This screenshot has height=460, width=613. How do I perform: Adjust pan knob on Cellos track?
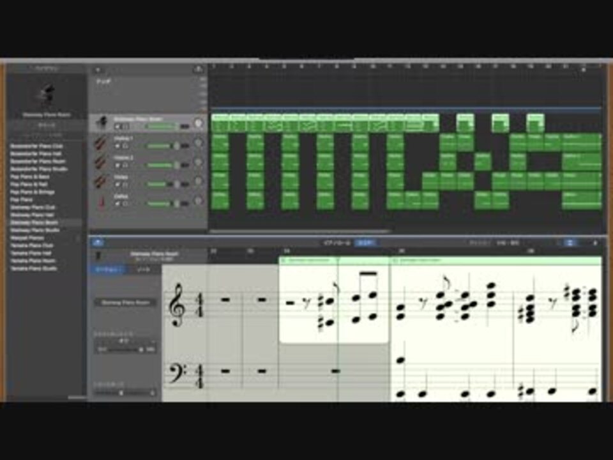click(x=199, y=200)
